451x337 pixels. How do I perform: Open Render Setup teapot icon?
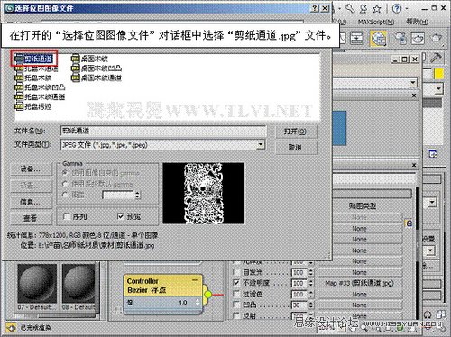coord(400,39)
